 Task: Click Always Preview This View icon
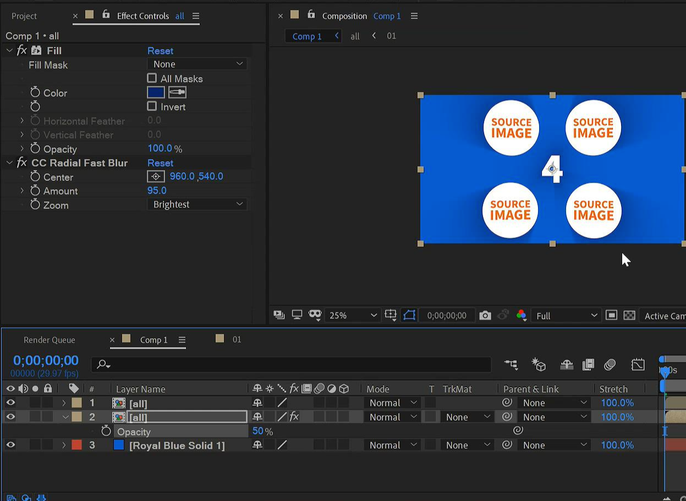coord(279,315)
